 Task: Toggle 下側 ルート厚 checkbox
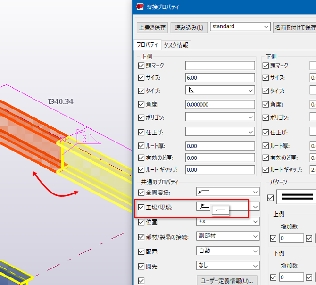coord(266,146)
